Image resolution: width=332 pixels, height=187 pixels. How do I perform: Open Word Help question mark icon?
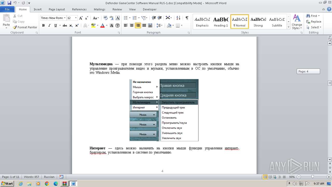tap(329, 9)
